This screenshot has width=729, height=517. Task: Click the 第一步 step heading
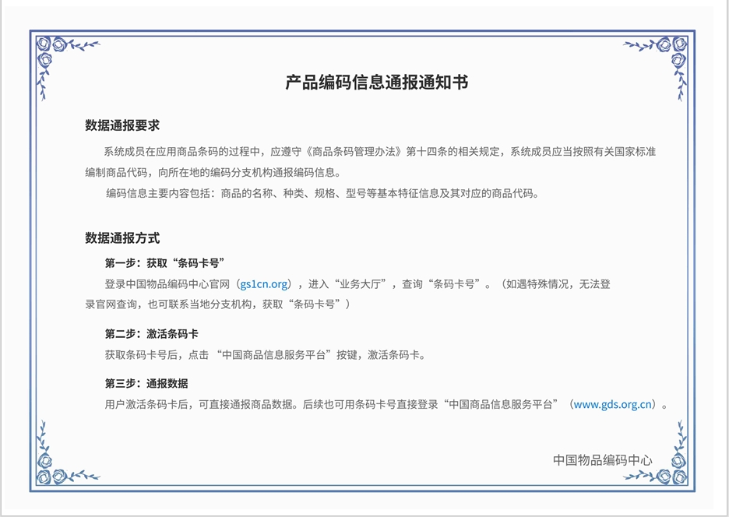[165, 262]
